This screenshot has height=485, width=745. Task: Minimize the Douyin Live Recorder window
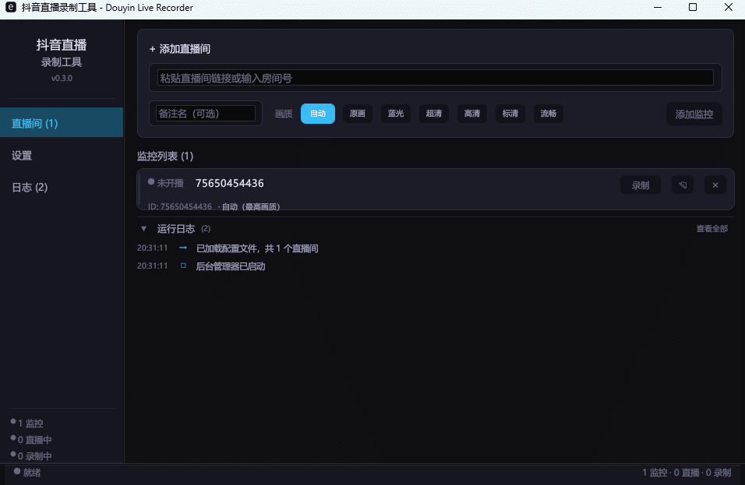pos(658,7)
